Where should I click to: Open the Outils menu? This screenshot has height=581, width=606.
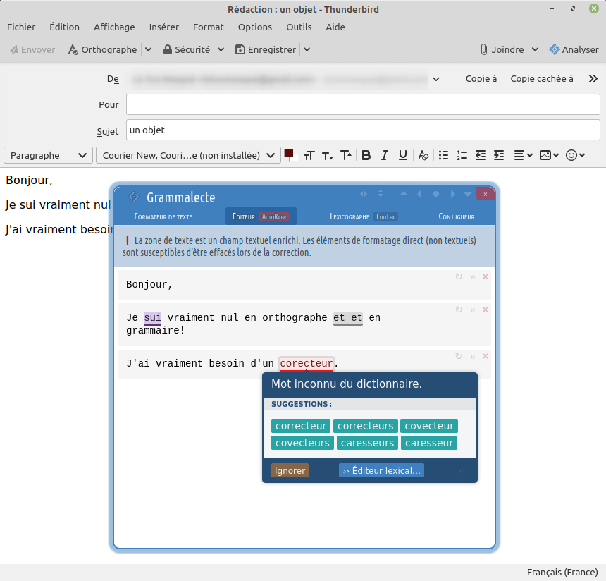[x=299, y=27]
